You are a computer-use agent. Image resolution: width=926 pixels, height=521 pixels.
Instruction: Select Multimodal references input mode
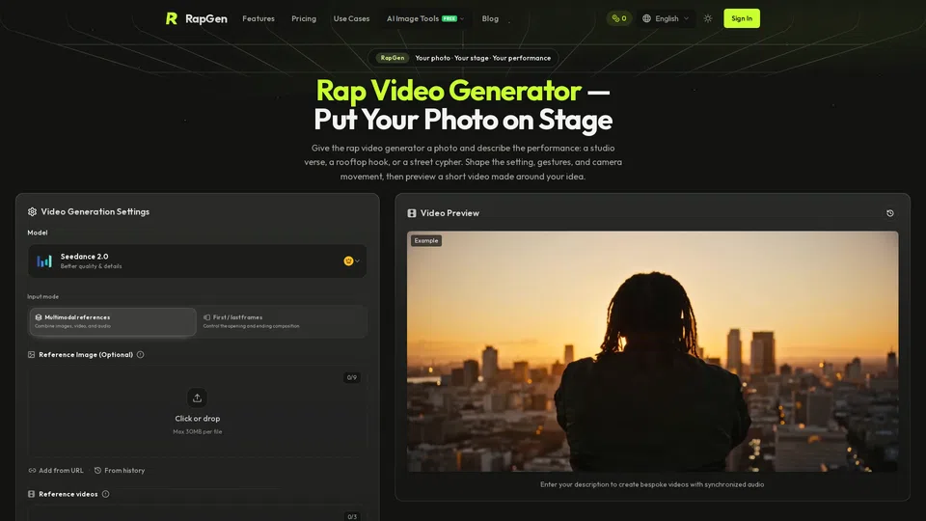click(x=113, y=321)
